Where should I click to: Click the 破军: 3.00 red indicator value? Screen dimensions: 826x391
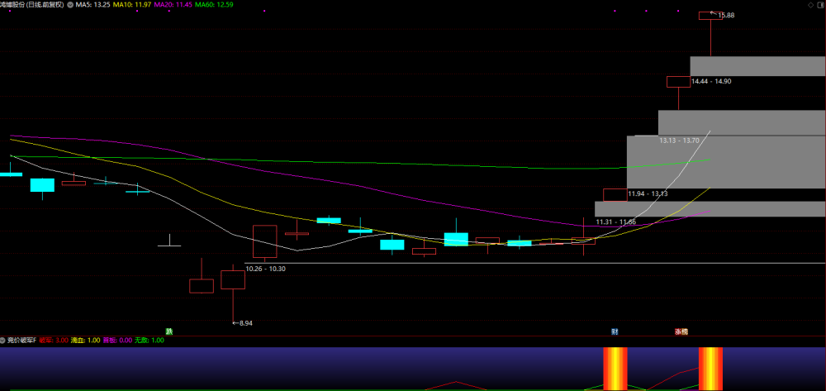55,341
